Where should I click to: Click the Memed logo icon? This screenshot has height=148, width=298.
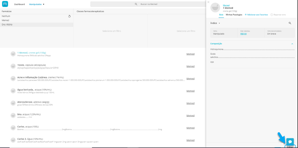pos(5,4)
